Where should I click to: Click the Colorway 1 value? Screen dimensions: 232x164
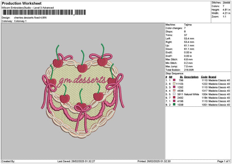[x=20, y=21]
